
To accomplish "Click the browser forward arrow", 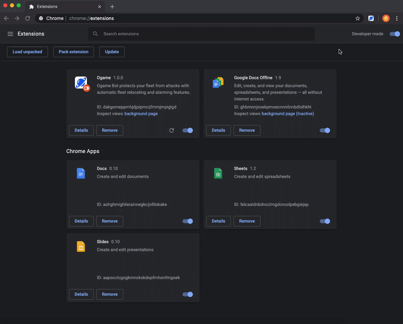I will click(17, 18).
